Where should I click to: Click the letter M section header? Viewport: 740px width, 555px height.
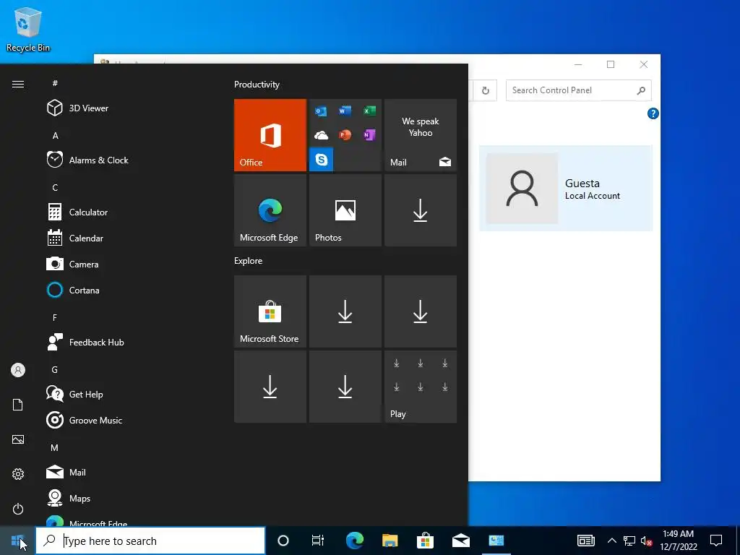(55, 447)
